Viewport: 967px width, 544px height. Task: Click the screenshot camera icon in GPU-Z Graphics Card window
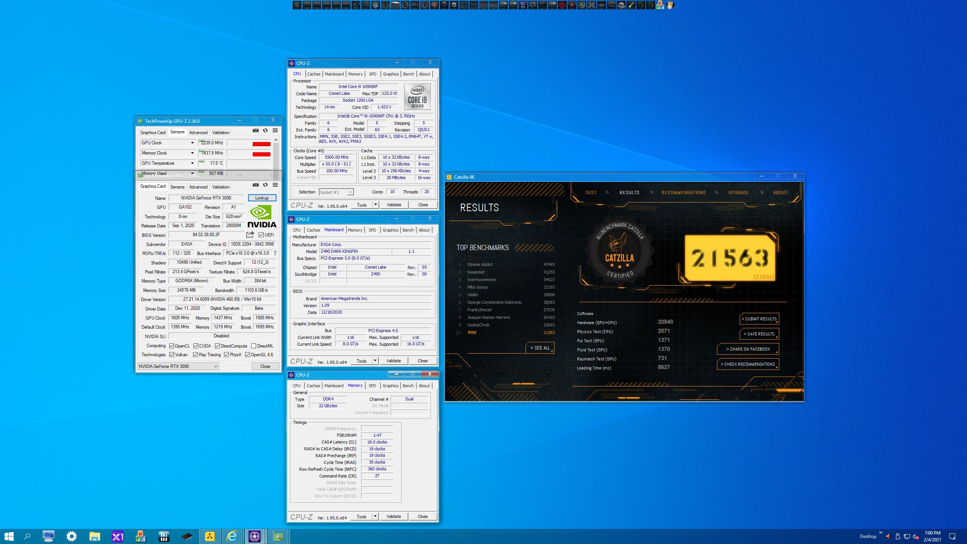point(256,185)
